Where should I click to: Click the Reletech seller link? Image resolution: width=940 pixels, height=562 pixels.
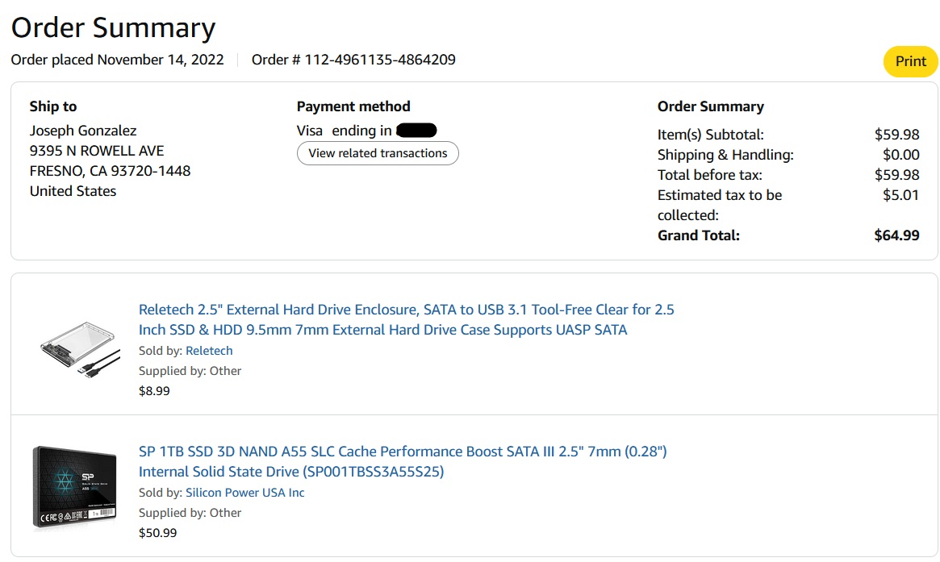coord(209,351)
